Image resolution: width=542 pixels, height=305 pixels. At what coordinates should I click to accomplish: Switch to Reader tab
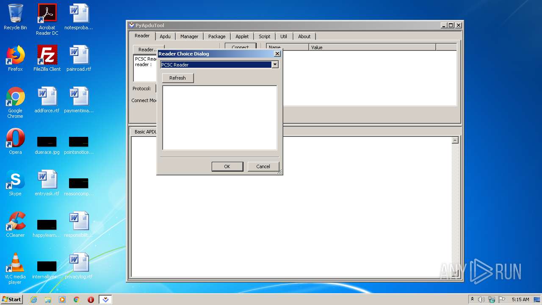click(x=142, y=36)
